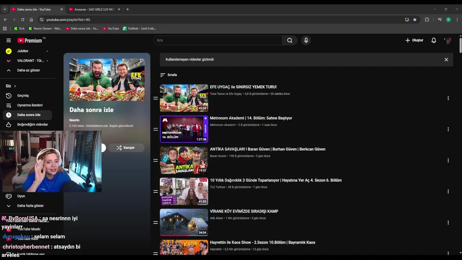Select Daha sonra izle in the sidebar

click(x=27, y=115)
